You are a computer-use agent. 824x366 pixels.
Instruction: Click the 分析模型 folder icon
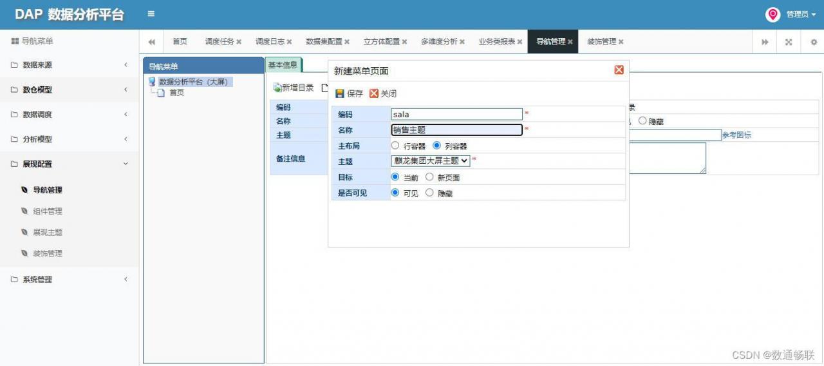click(14, 139)
